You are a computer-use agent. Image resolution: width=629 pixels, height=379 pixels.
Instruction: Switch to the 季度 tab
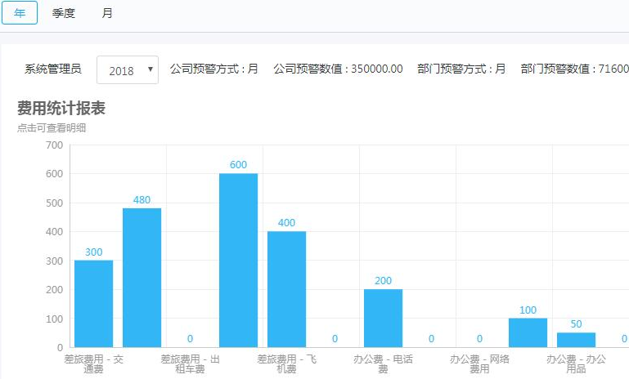(x=63, y=13)
